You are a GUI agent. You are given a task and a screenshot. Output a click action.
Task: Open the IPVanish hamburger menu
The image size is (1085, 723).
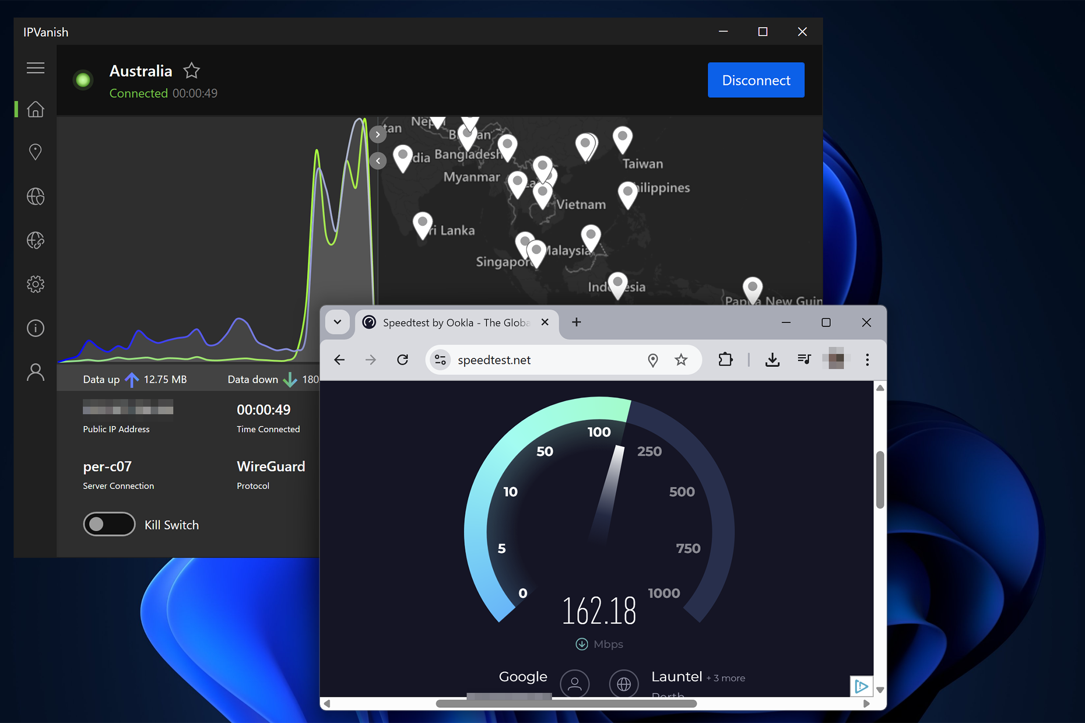click(x=36, y=68)
